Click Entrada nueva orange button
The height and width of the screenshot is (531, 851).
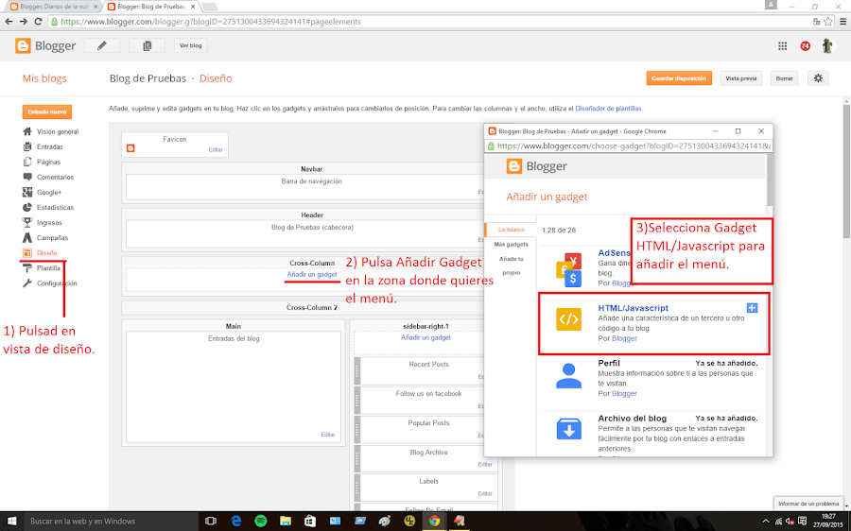[47, 111]
